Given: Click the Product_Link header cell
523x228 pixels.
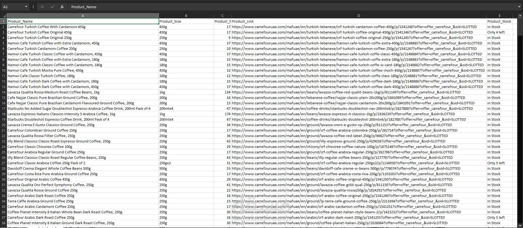Looking at the screenshot, I should coord(359,21).
